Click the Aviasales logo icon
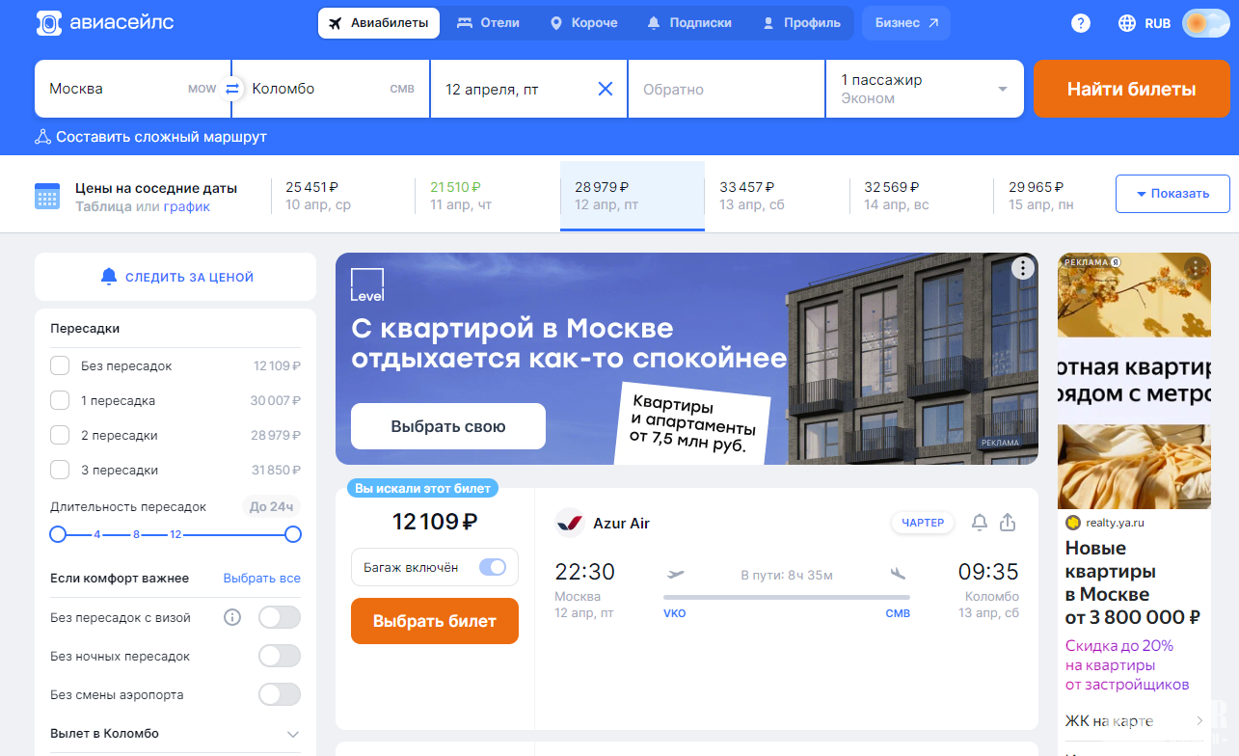1239x756 pixels. [49, 23]
